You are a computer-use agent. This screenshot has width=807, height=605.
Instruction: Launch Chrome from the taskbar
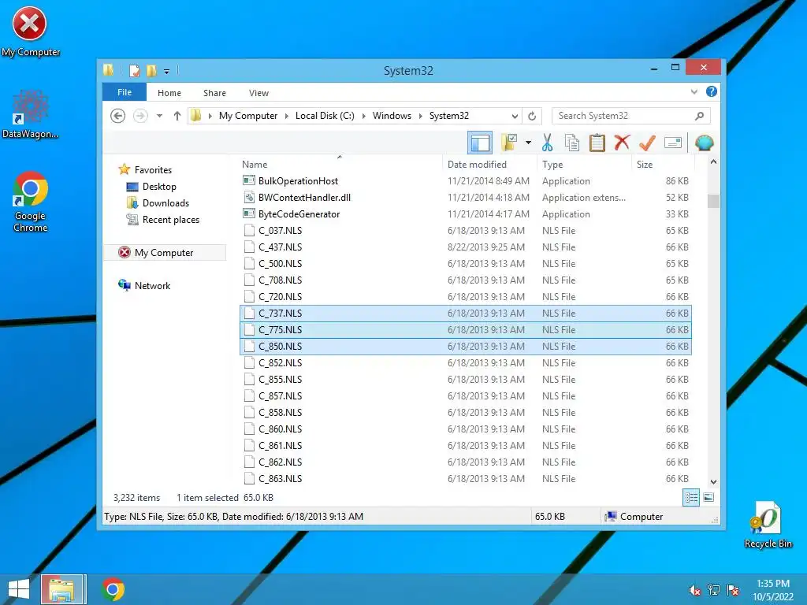point(113,589)
